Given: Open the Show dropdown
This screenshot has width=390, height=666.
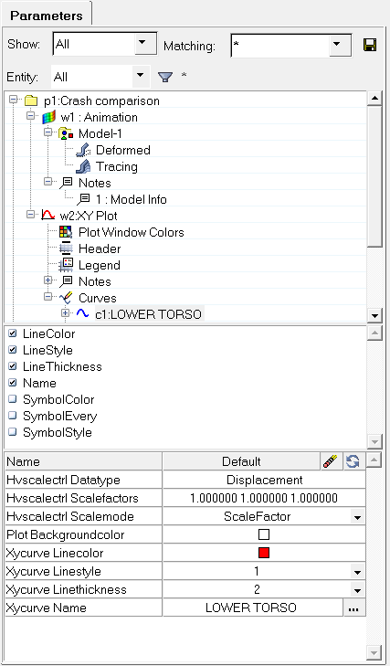Looking at the screenshot, I should [142, 43].
